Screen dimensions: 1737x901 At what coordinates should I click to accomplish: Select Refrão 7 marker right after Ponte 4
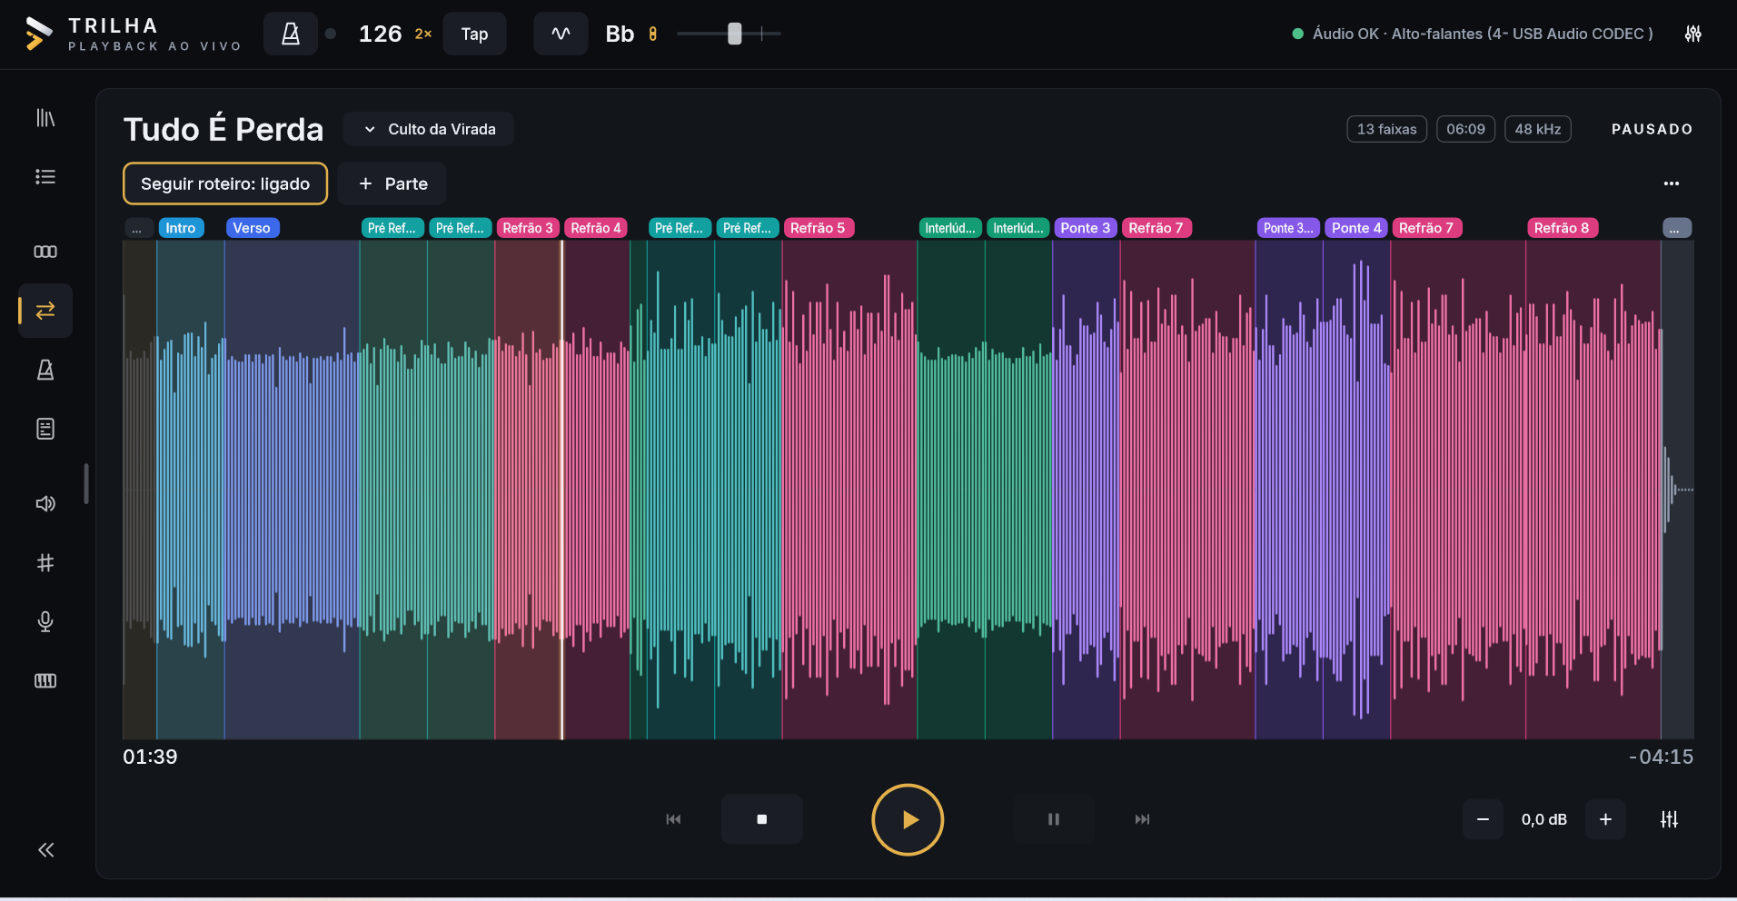click(x=1426, y=228)
